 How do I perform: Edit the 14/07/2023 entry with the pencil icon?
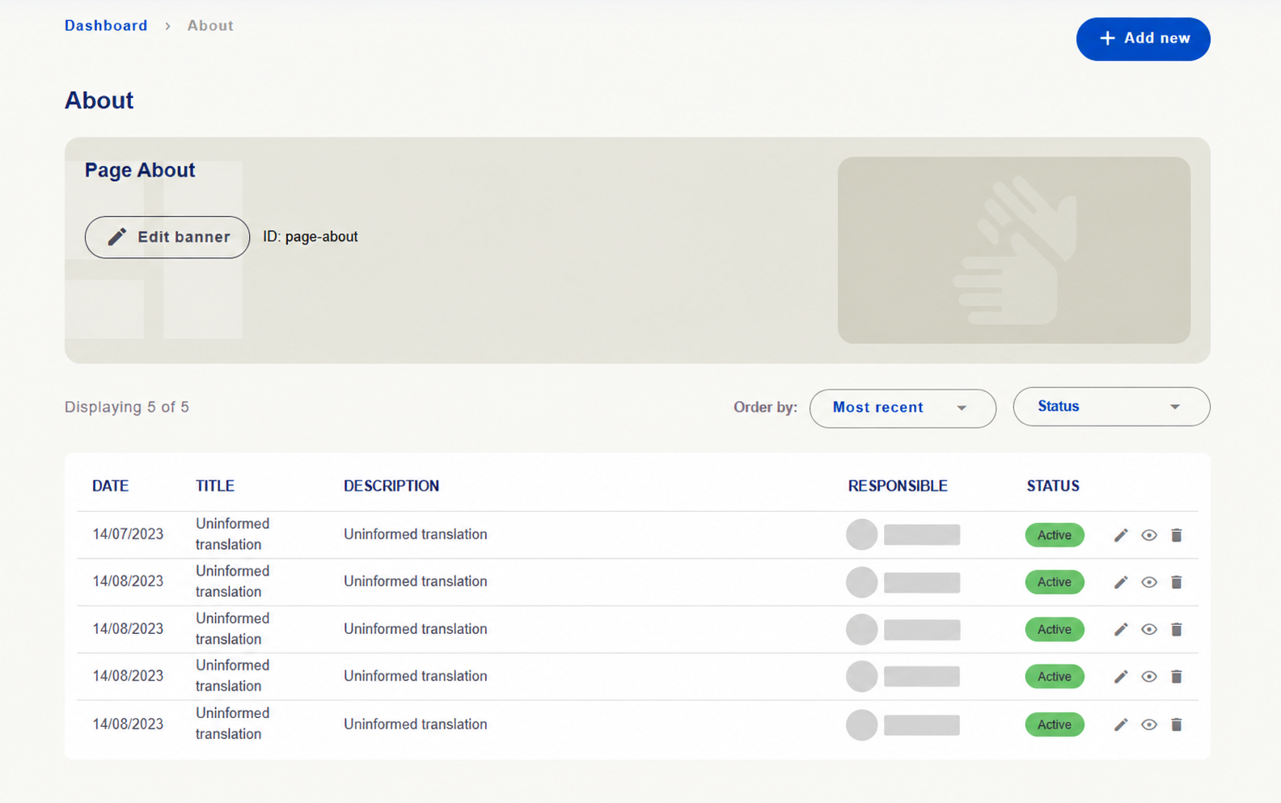coord(1120,535)
